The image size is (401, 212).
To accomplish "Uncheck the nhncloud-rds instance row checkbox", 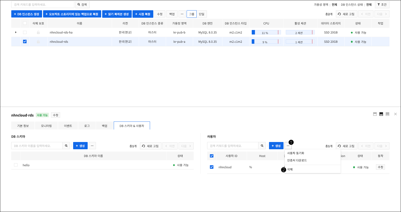I will tap(25, 41).
